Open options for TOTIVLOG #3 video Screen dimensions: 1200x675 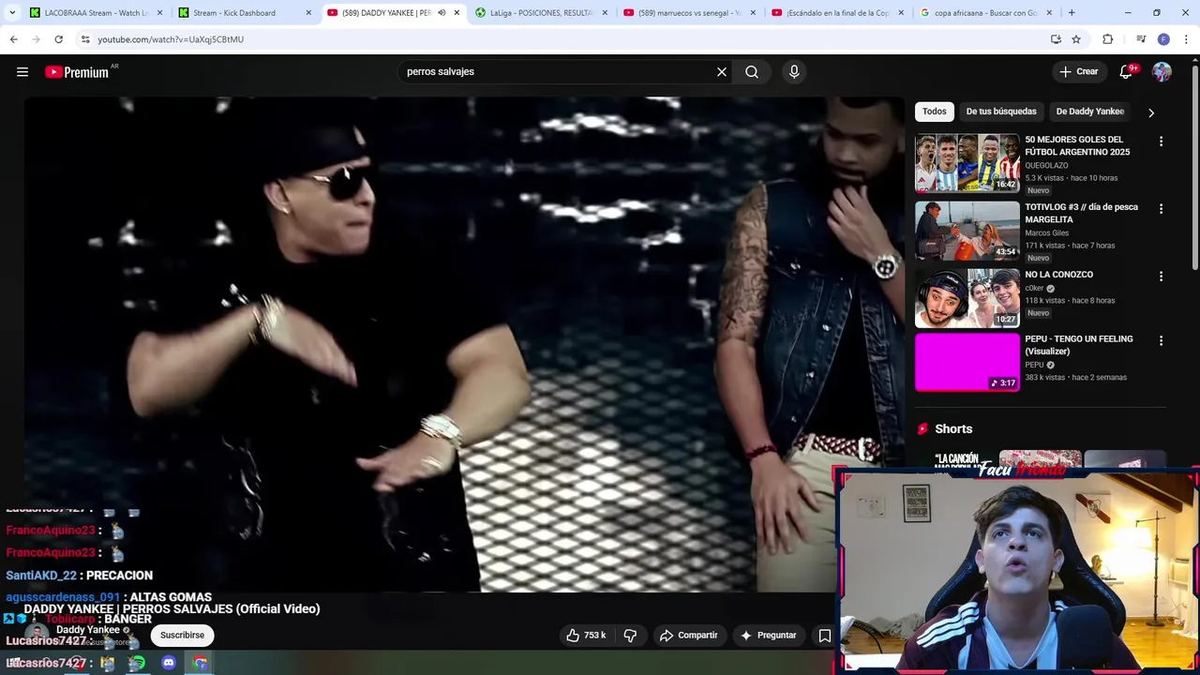(1161, 209)
